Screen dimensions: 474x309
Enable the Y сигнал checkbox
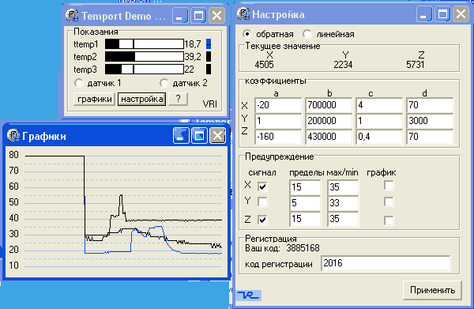pos(262,202)
